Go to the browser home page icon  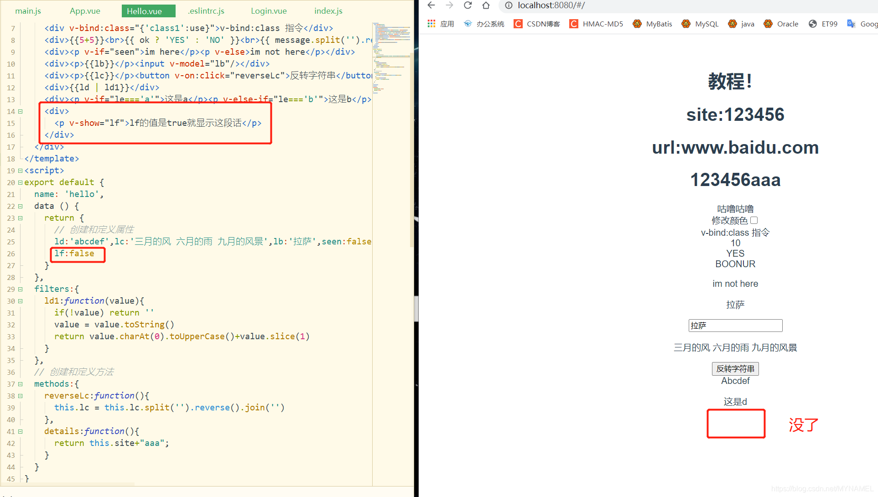click(486, 5)
